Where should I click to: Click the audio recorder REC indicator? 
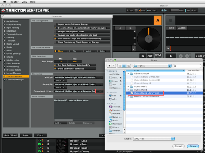194,10
